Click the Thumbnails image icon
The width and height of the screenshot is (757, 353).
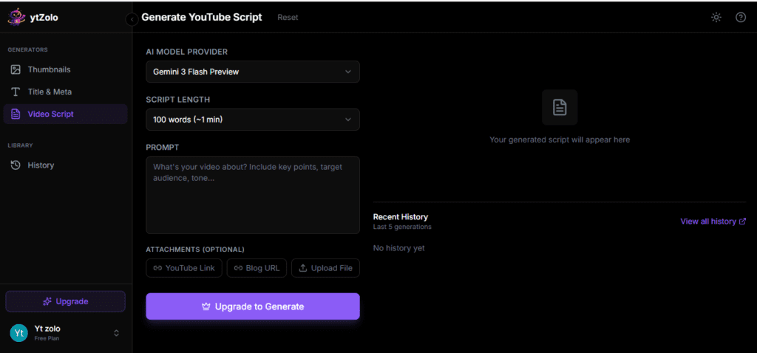[16, 69]
